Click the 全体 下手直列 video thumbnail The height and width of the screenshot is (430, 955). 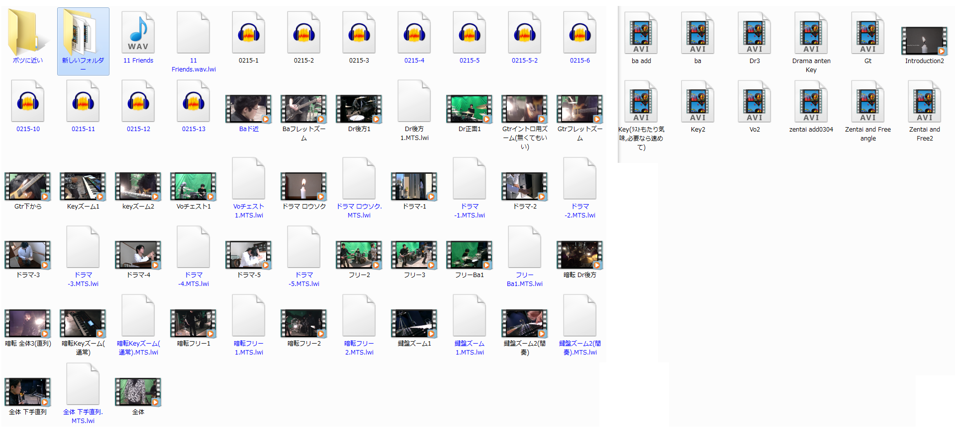28,392
